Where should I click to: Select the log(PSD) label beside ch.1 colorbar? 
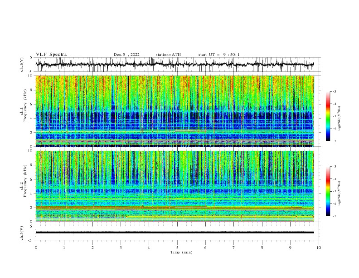(x=340, y=119)
